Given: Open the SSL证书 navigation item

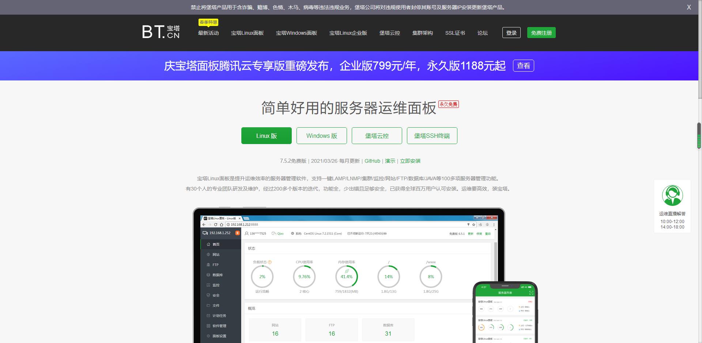Looking at the screenshot, I should [x=455, y=33].
